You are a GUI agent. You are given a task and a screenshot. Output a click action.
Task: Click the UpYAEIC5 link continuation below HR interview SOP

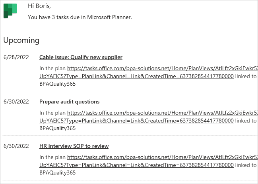(136, 165)
